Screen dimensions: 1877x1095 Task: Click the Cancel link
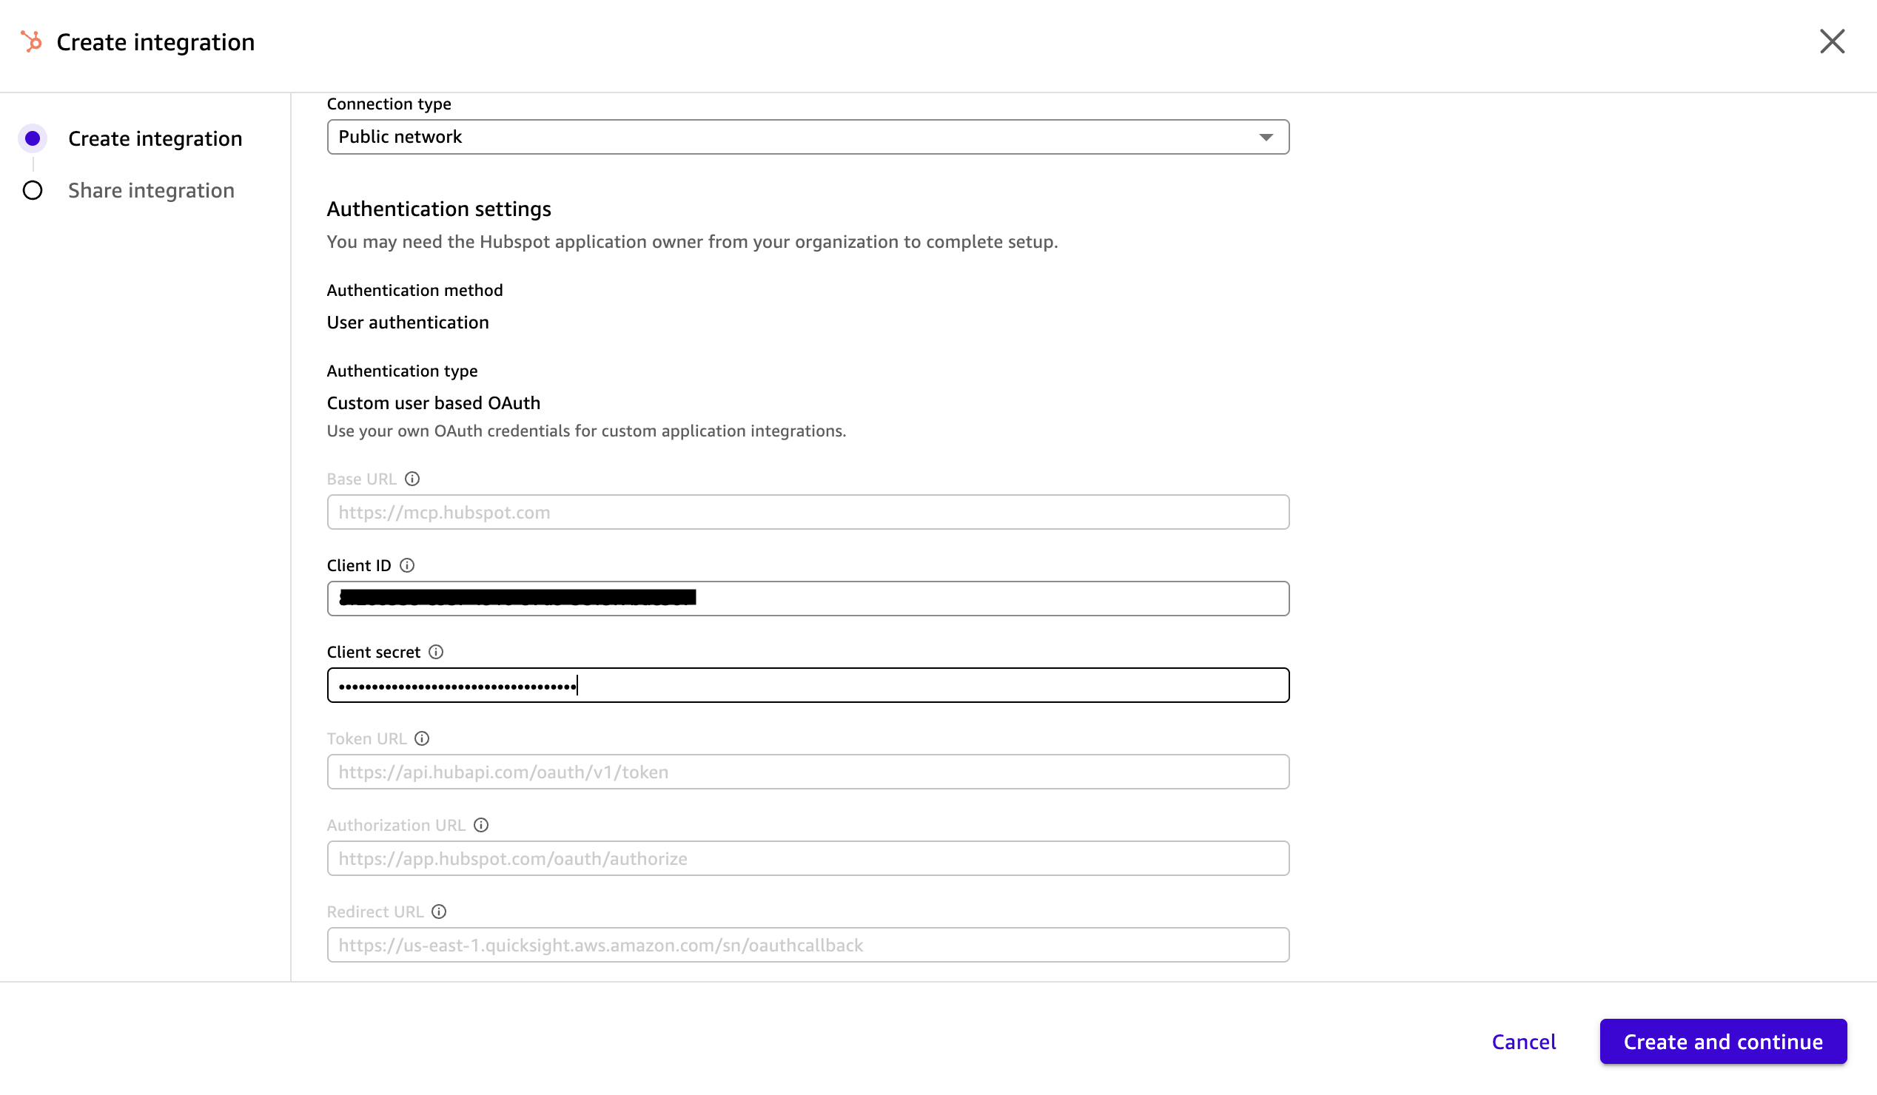click(1523, 1042)
